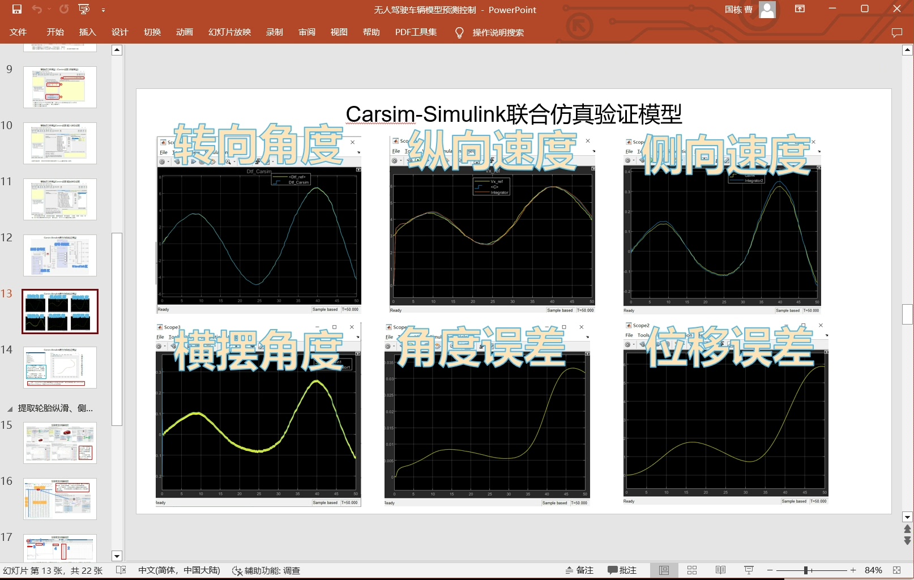Select slide 13 thumbnail

(x=60, y=312)
